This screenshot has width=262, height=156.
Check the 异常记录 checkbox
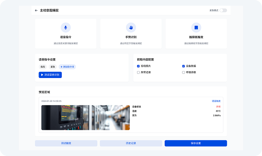[x=138, y=72]
